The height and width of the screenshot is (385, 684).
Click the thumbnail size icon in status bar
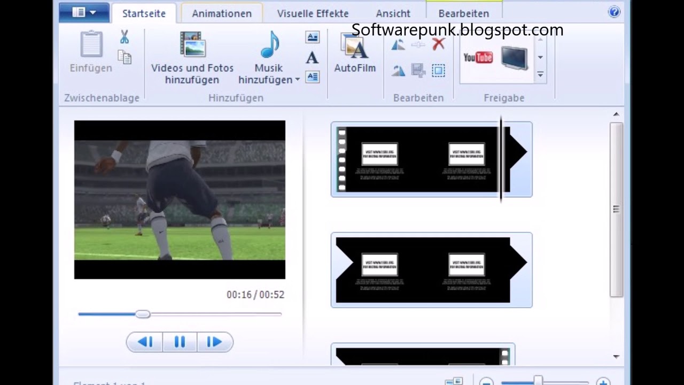[x=454, y=381]
